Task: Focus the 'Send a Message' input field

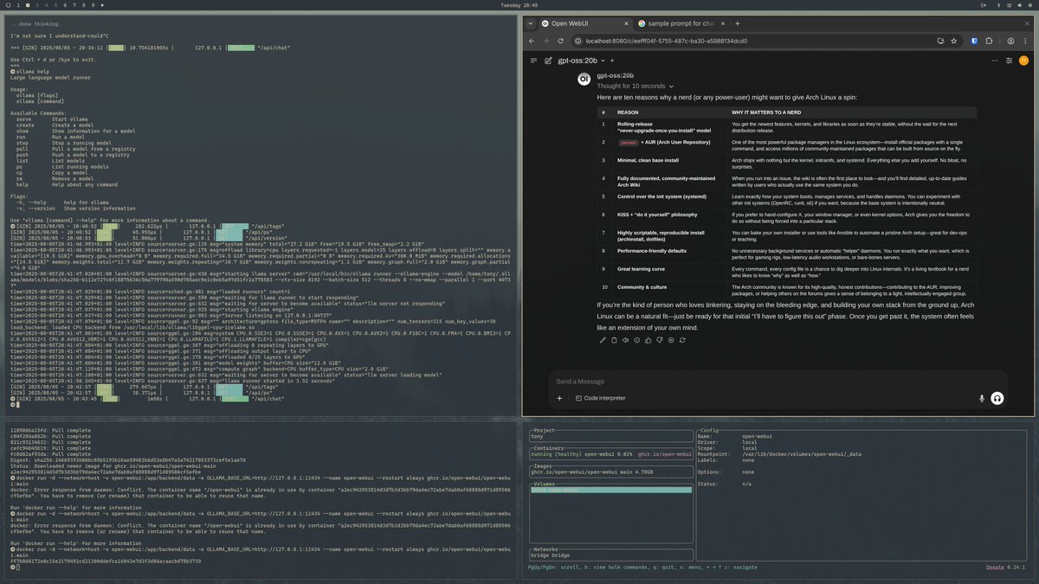Action: click(x=778, y=382)
